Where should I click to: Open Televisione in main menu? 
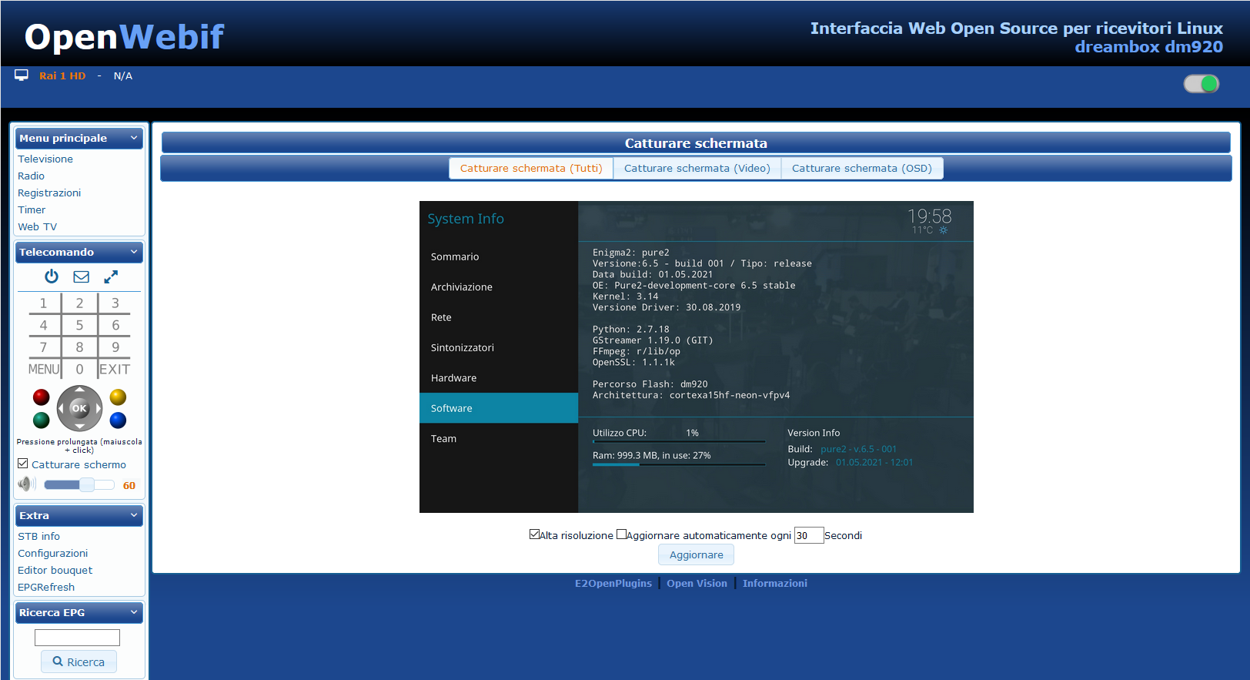point(45,159)
